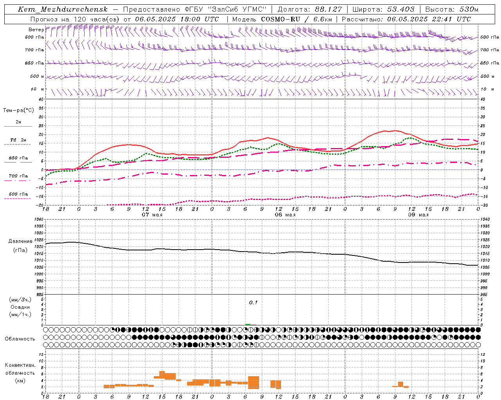Click the tallest orange convective cloud bar
Screen dimensions: 501x400
[254, 382]
